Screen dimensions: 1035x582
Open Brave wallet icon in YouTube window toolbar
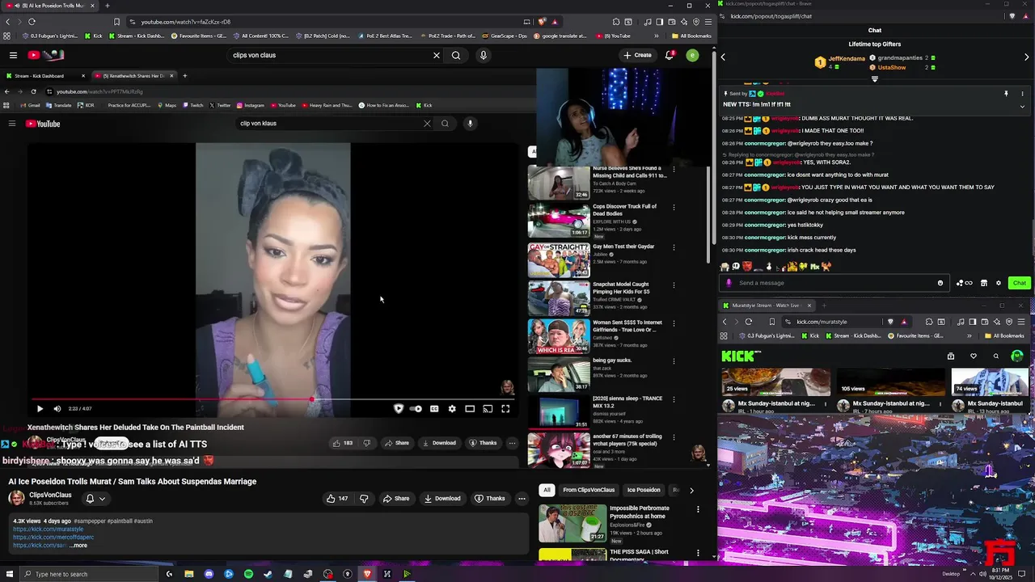point(672,22)
